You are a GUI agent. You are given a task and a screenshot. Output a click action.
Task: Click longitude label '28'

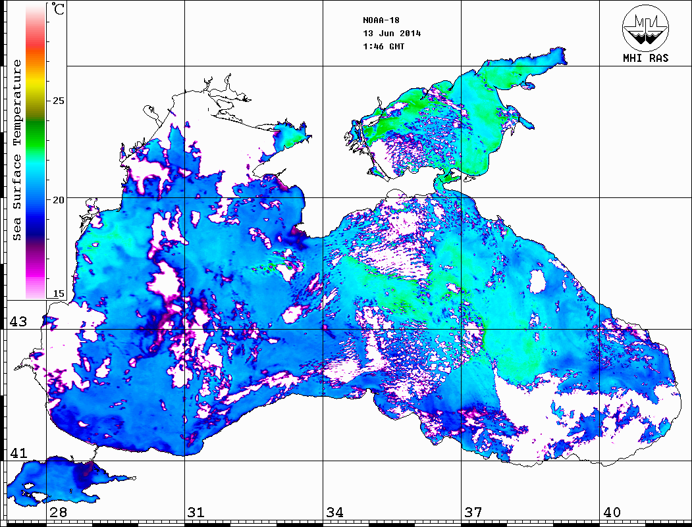(x=58, y=512)
